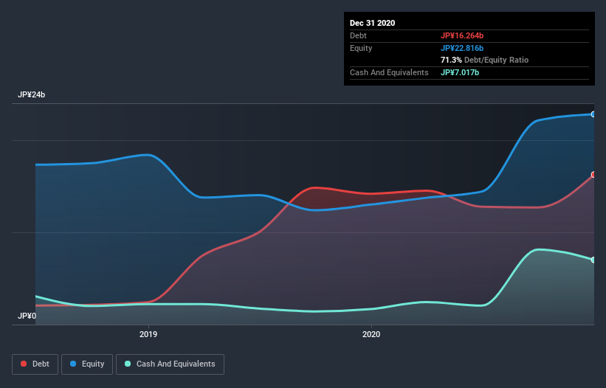
Task: Click the 2020 x-axis label
Action: pyautogui.click(x=371, y=334)
